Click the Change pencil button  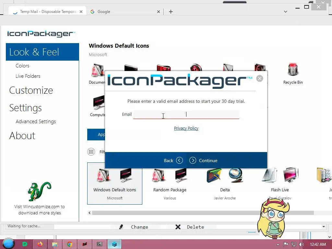[x=134, y=227]
